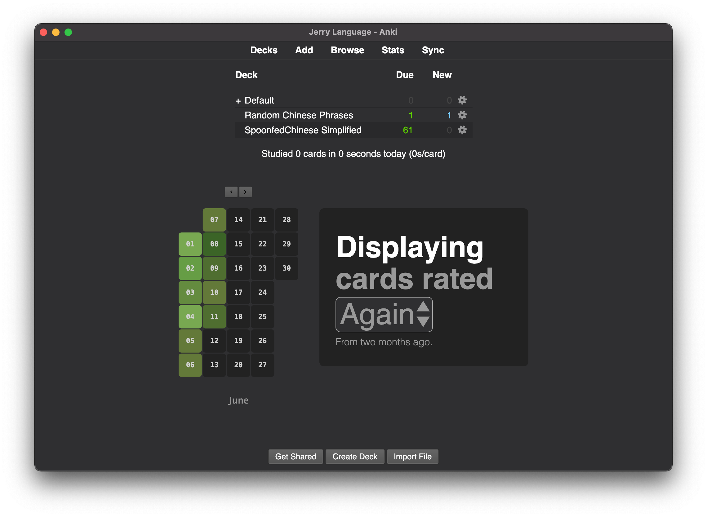Viewport: 707px width, 517px height.
Task: Open the SpoonfedChinese Simplified deck
Action: pyautogui.click(x=303, y=130)
